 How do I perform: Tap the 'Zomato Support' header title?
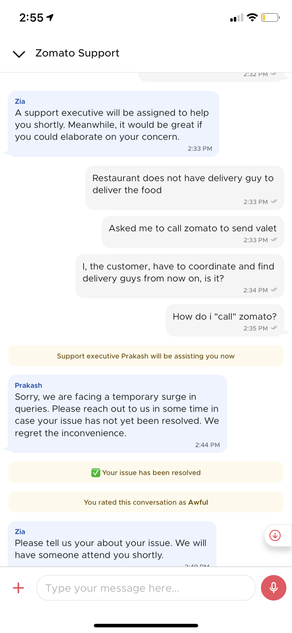coord(77,53)
